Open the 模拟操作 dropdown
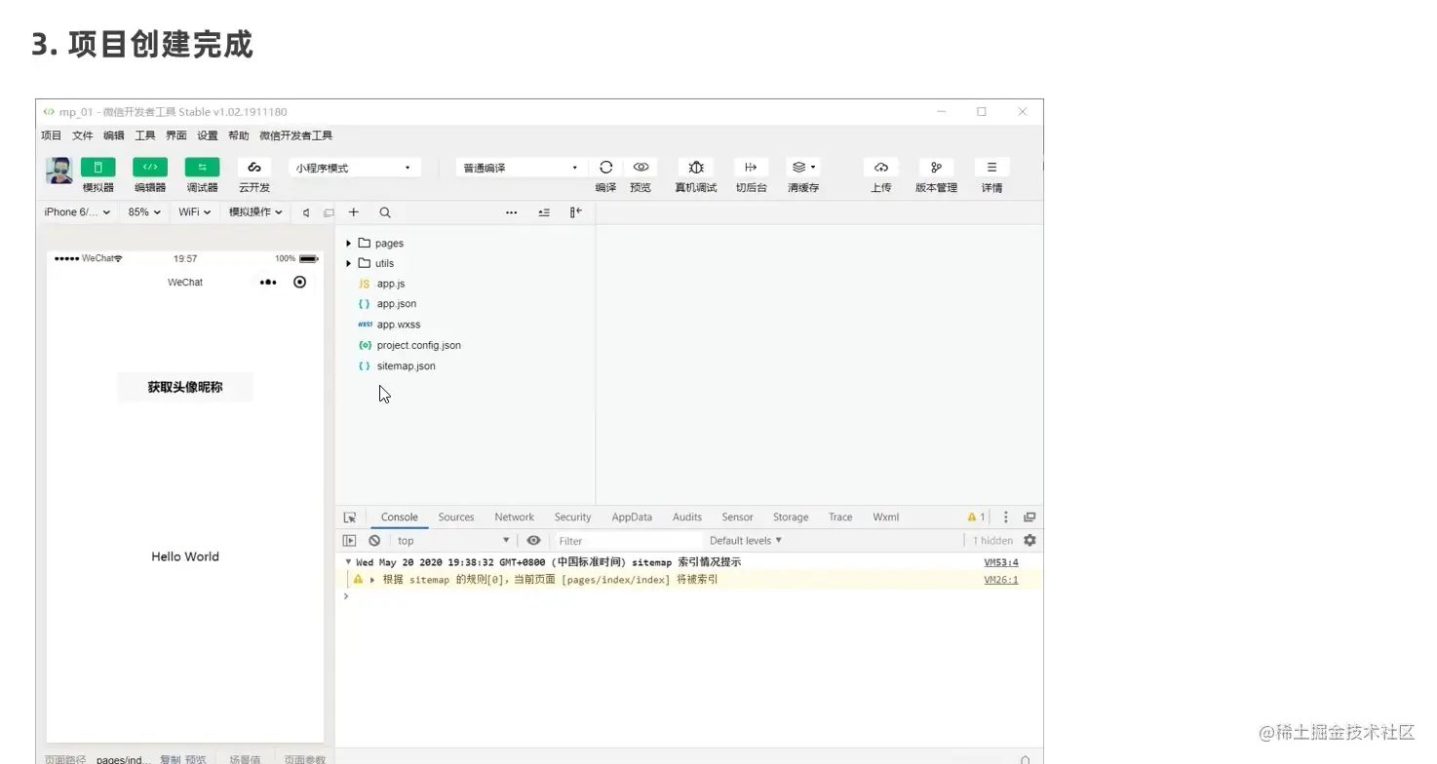1437x764 pixels. [x=255, y=211]
